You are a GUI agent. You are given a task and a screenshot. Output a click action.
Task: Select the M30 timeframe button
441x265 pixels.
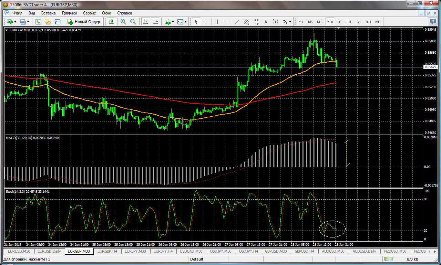330,22
